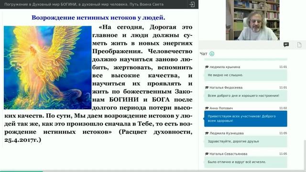Click graduation cap icon beside Наталья Федосеева

coord(207,87)
